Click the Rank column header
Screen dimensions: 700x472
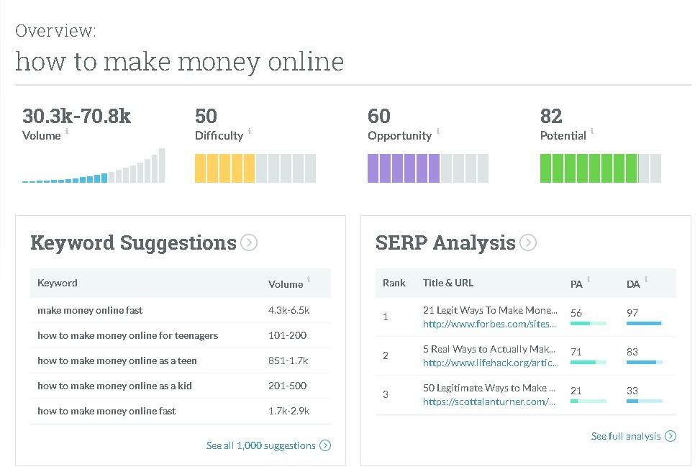point(394,283)
